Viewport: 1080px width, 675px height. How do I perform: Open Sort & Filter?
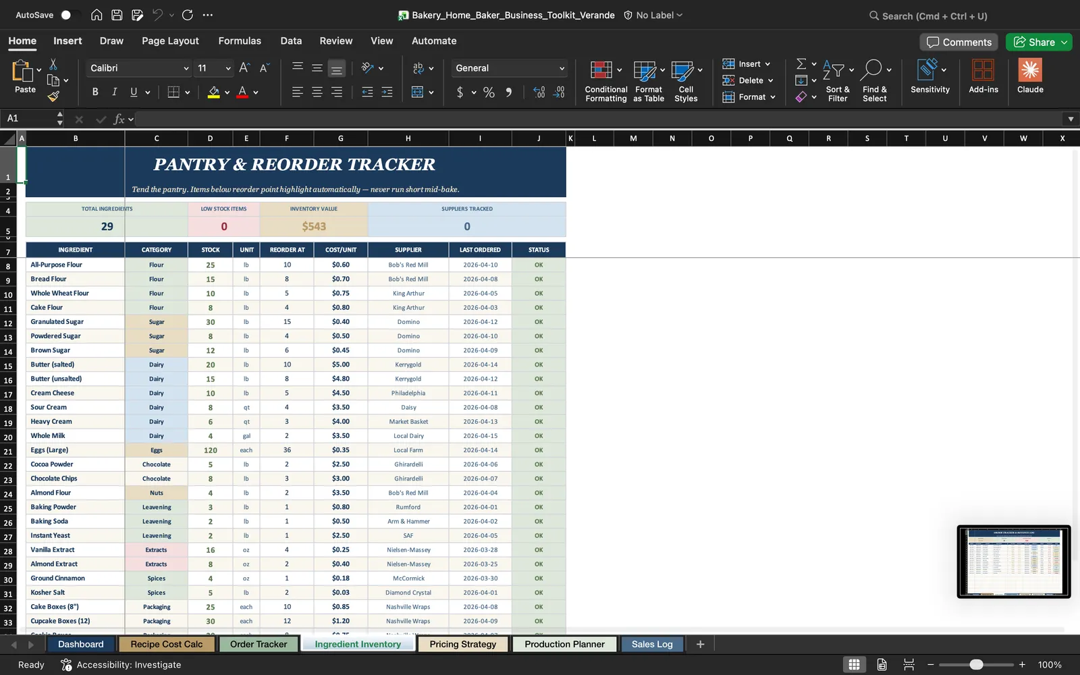[x=838, y=81]
